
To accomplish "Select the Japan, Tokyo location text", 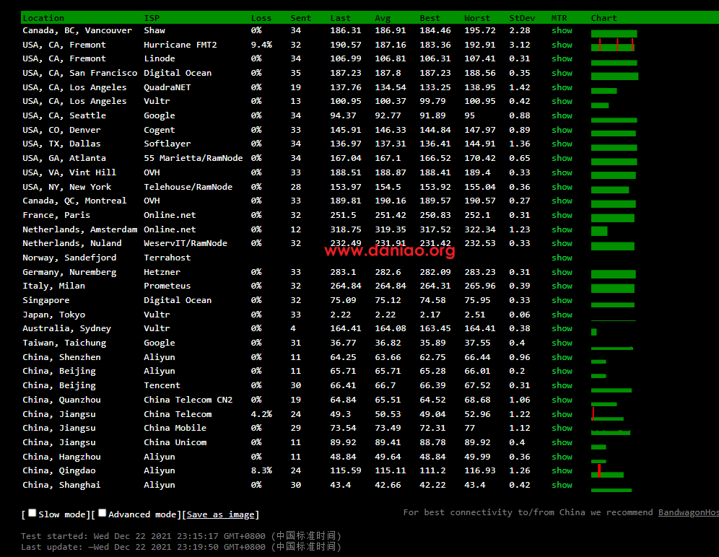I will pyautogui.click(x=53, y=315).
